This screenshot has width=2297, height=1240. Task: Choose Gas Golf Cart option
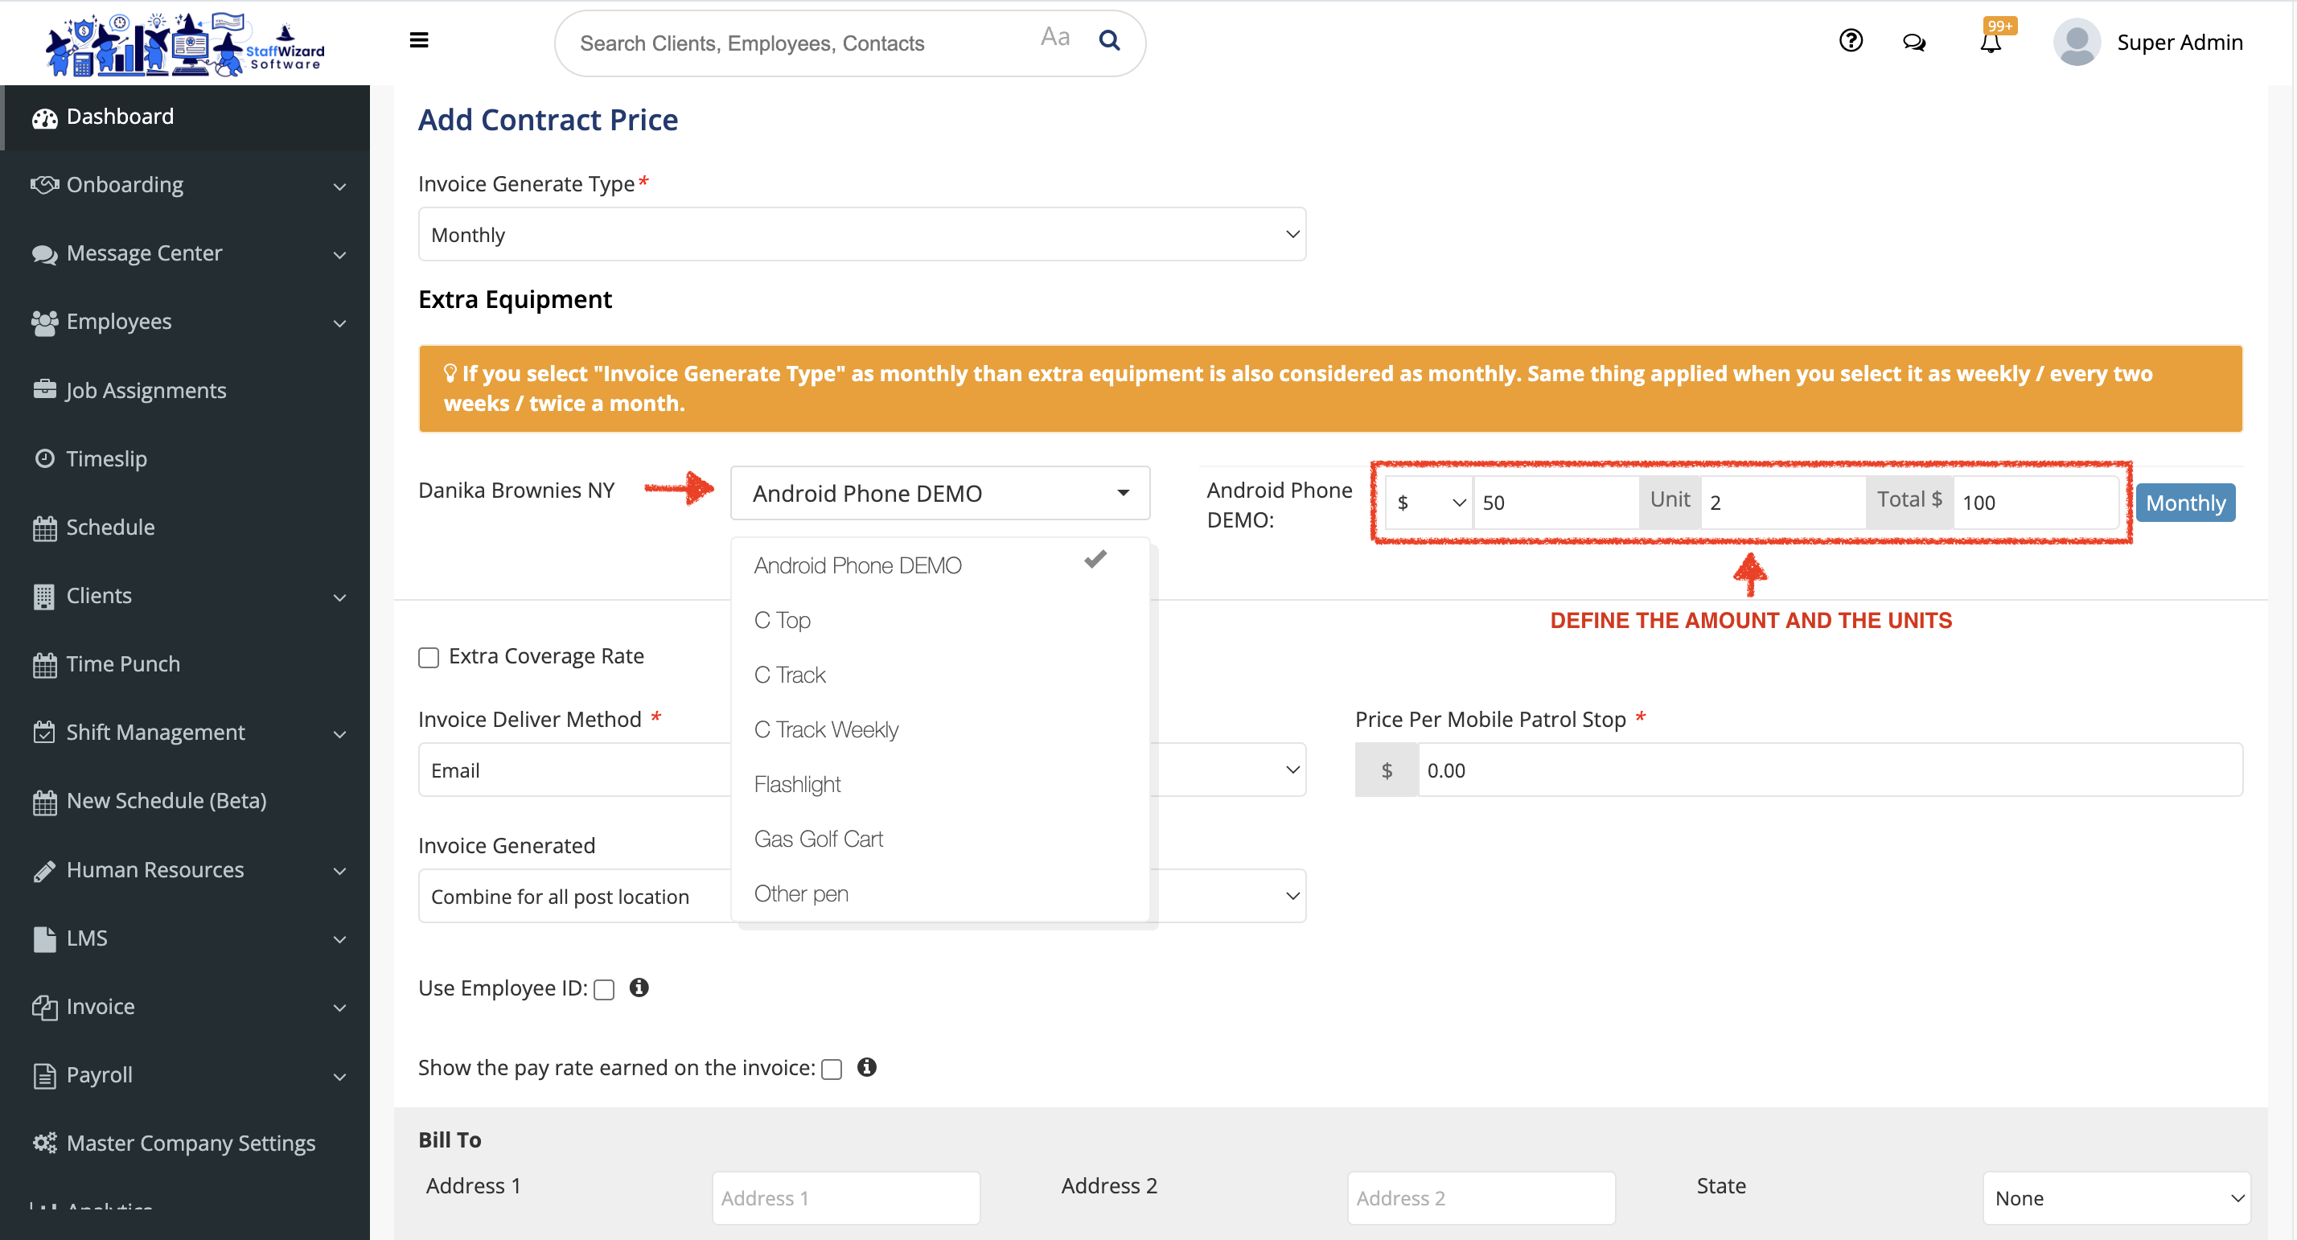[x=819, y=838]
